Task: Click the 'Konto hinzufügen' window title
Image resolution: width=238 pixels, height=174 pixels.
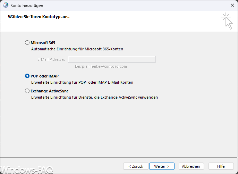Action: coord(27,6)
